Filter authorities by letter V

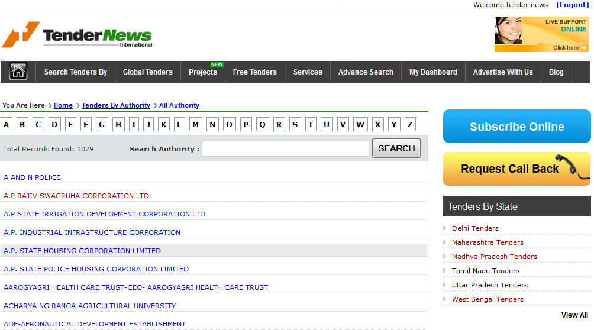pyautogui.click(x=343, y=124)
